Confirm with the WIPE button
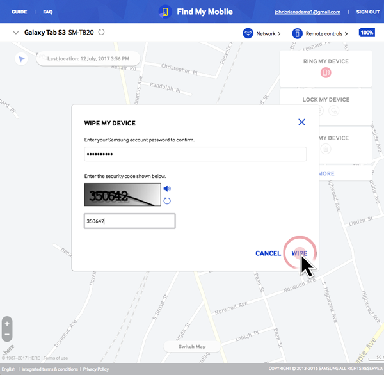 point(300,253)
